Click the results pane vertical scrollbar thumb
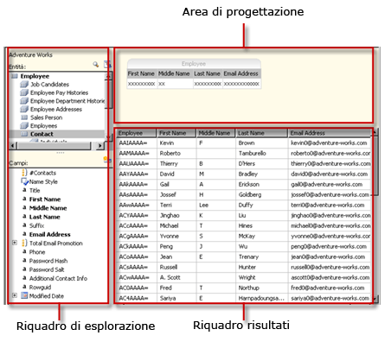Image resolution: width=391 pixels, height=342 pixels. pyautogui.click(x=375, y=166)
